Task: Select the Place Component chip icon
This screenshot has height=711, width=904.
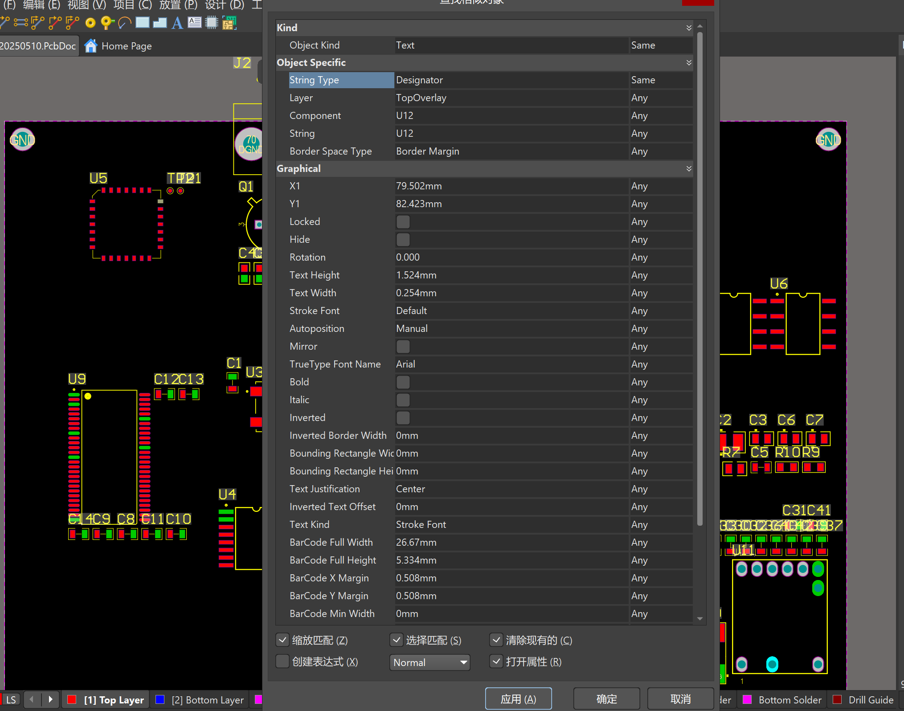Action: [212, 22]
